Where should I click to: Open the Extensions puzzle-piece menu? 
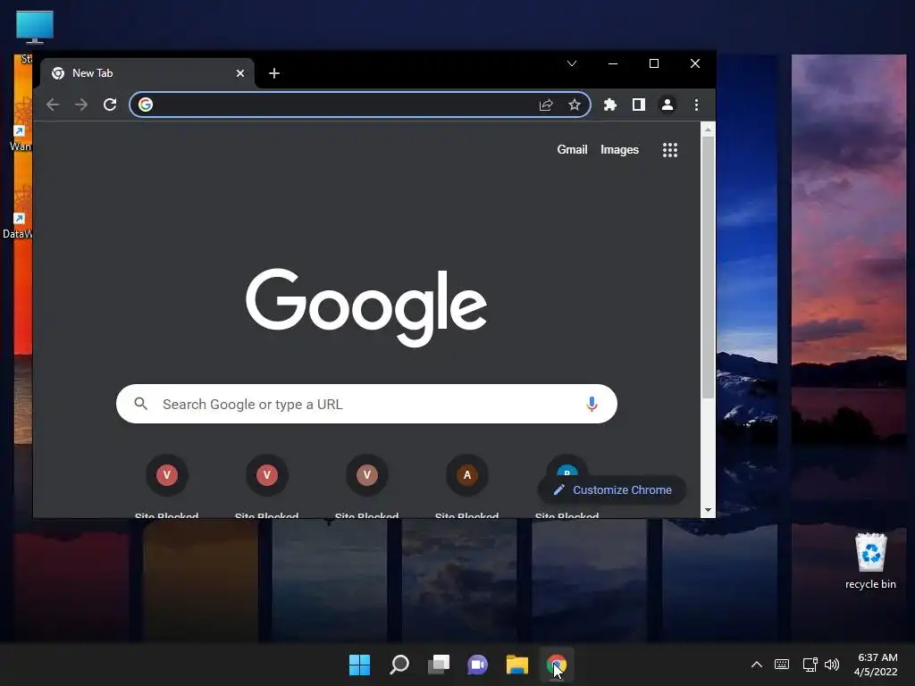coord(609,105)
